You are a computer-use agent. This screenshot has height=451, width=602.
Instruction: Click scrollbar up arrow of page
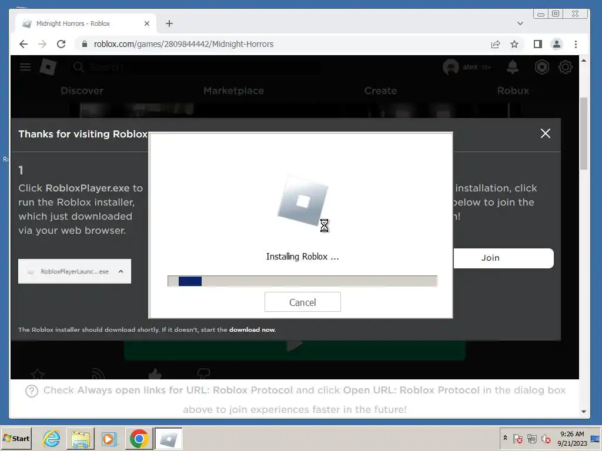point(584,60)
